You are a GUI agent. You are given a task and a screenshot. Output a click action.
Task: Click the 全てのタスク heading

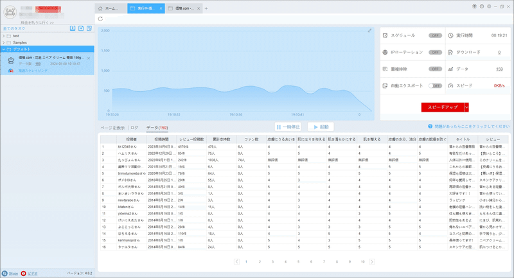(14, 28)
